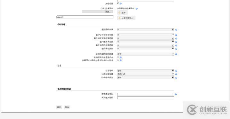Click the 上传 upload button

(122, 13)
